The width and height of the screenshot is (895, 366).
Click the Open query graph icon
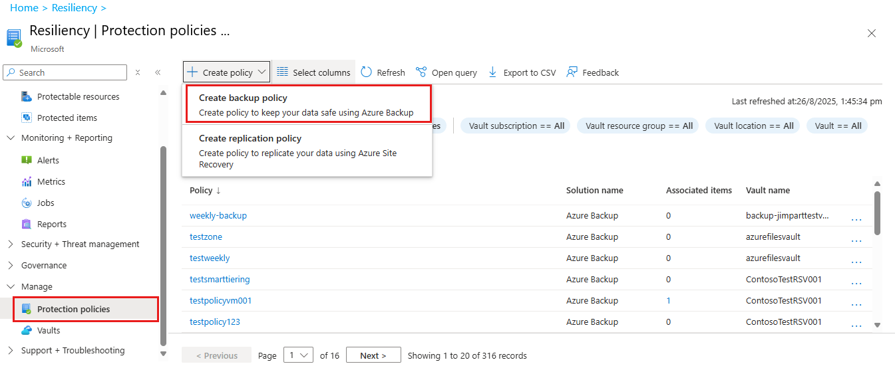(x=421, y=72)
